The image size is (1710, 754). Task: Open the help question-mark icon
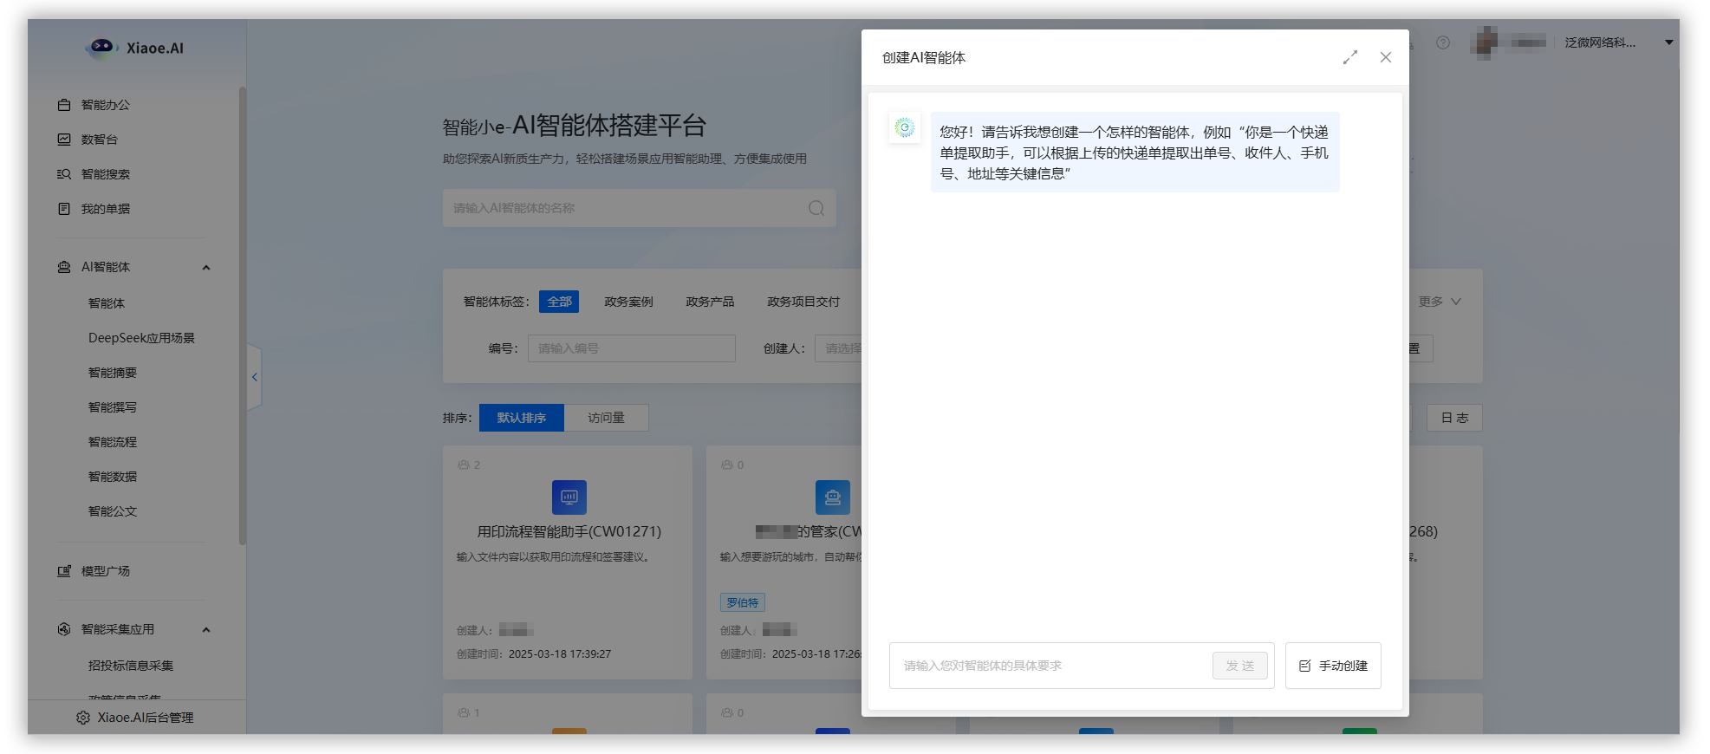1443,42
